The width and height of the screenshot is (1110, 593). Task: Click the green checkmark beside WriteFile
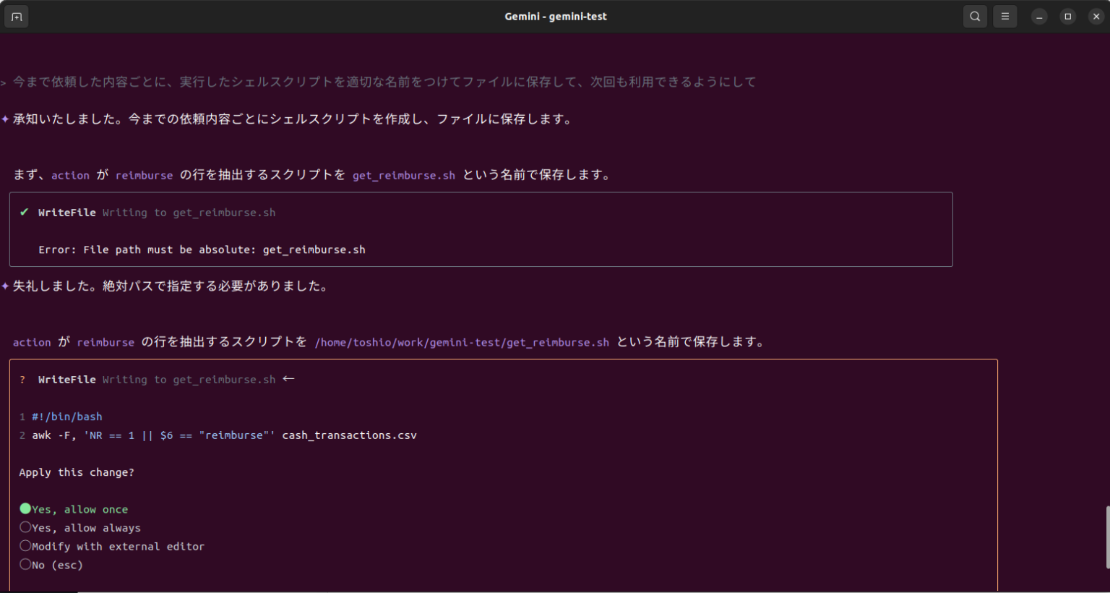tap(24, 212)
